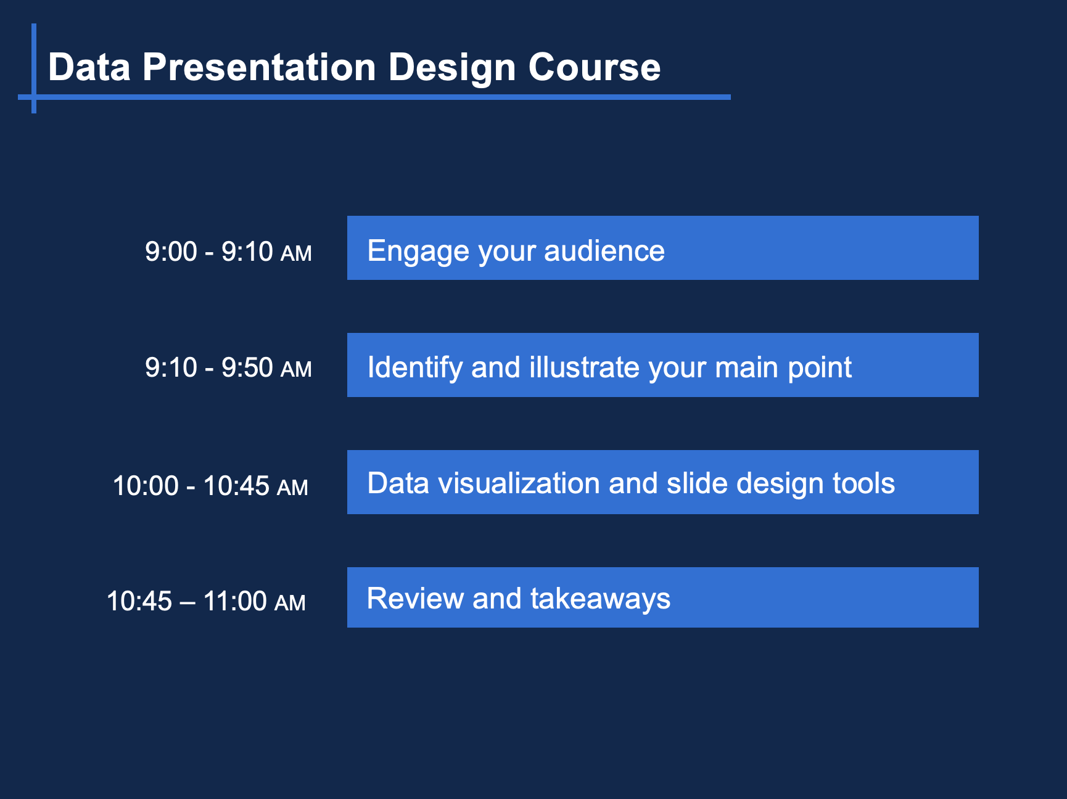Click the 9:00 - 9:10 AM time label
1067x799 pixels.
(228, 252)
